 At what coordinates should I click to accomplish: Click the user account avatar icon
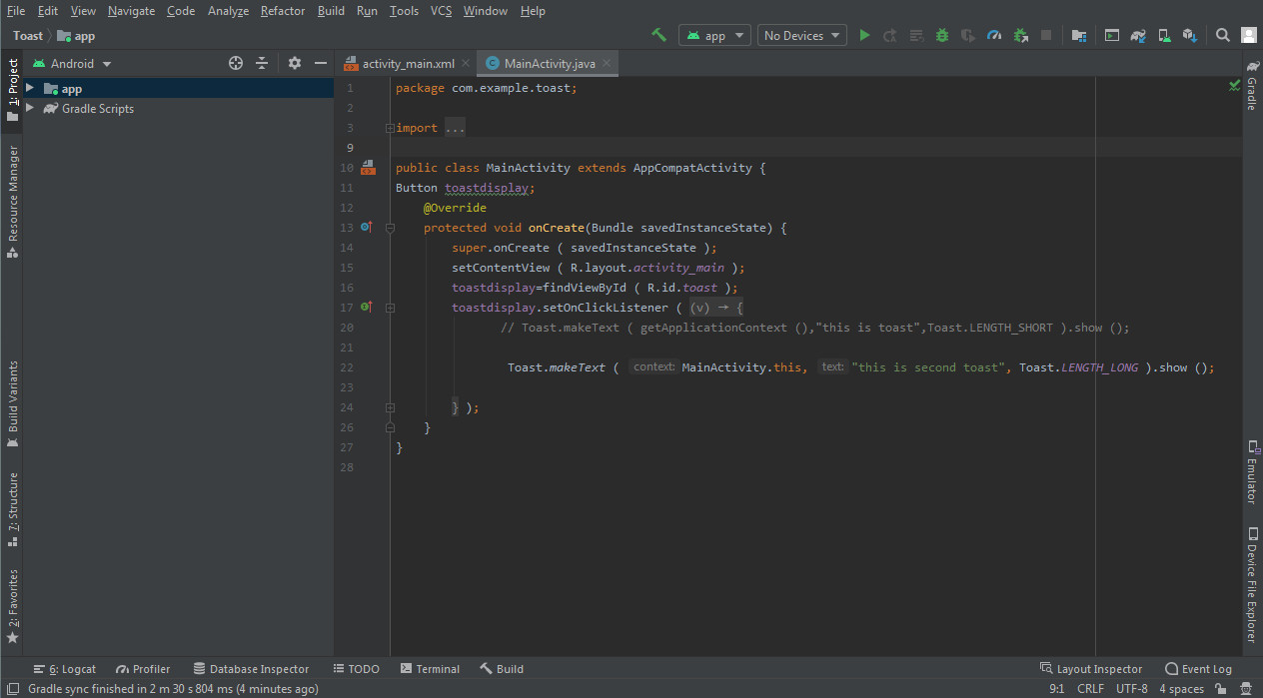click(1249, 35)
